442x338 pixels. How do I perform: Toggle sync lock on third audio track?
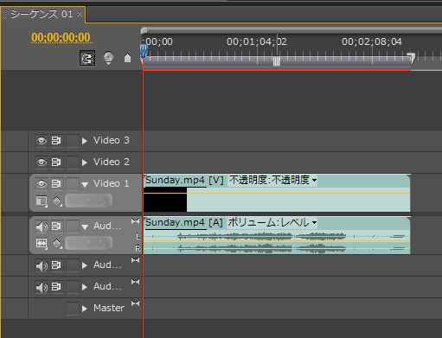(x=56, y=287)
